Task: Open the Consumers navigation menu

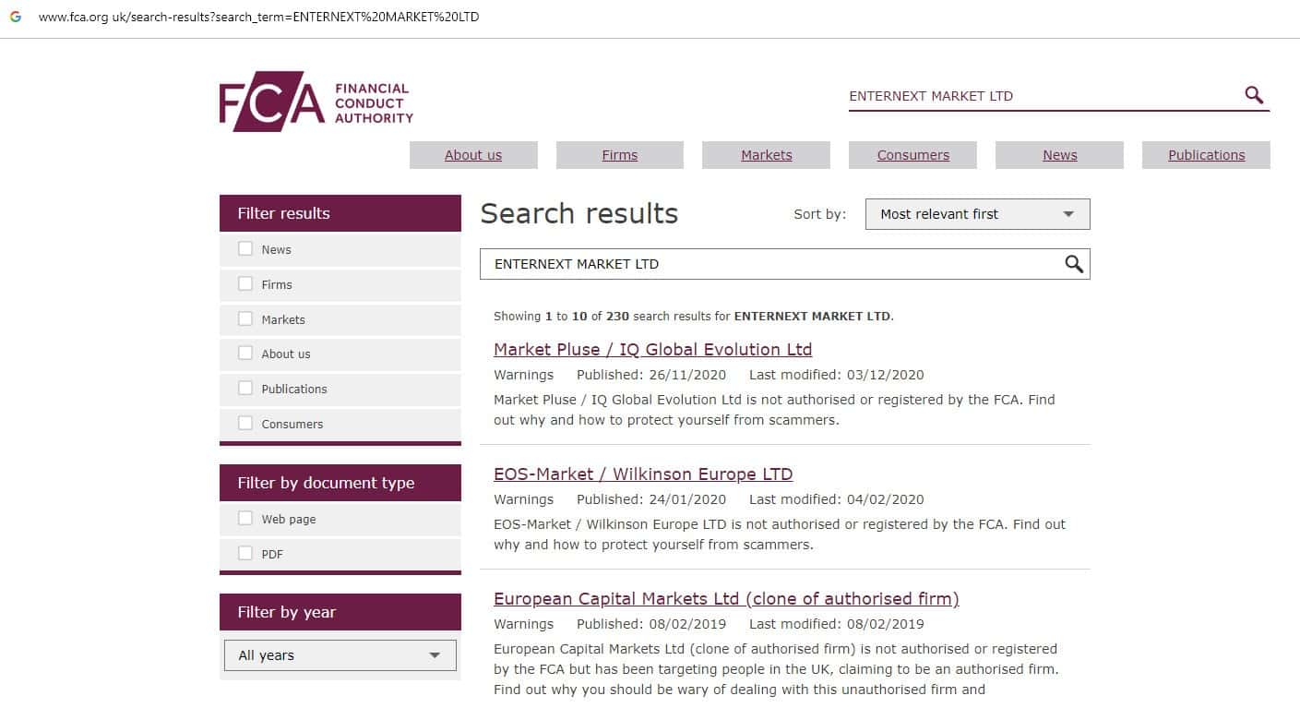Action: point(913,155)
